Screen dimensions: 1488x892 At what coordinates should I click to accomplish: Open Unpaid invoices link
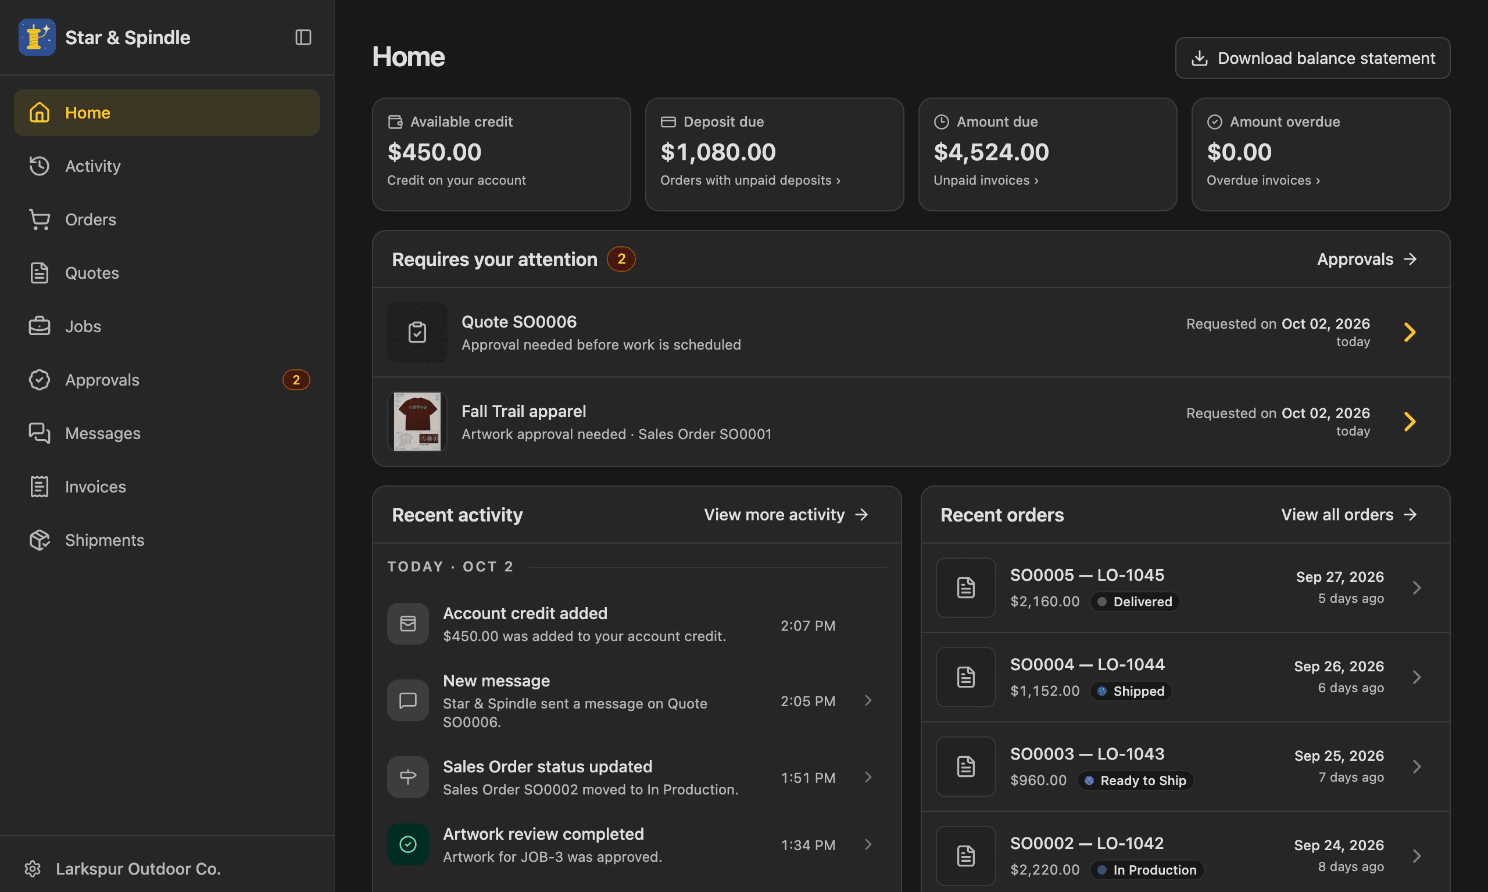point(986,181)
